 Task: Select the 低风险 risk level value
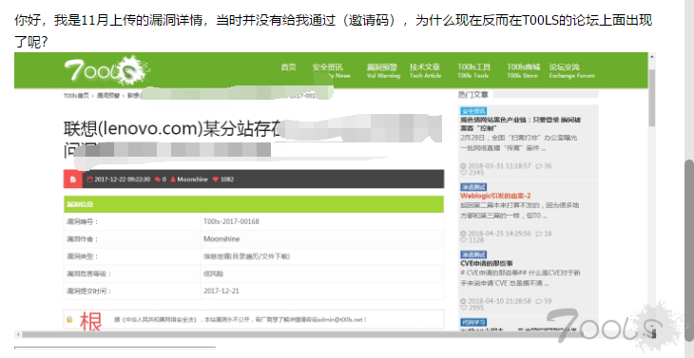pos(213,273)
